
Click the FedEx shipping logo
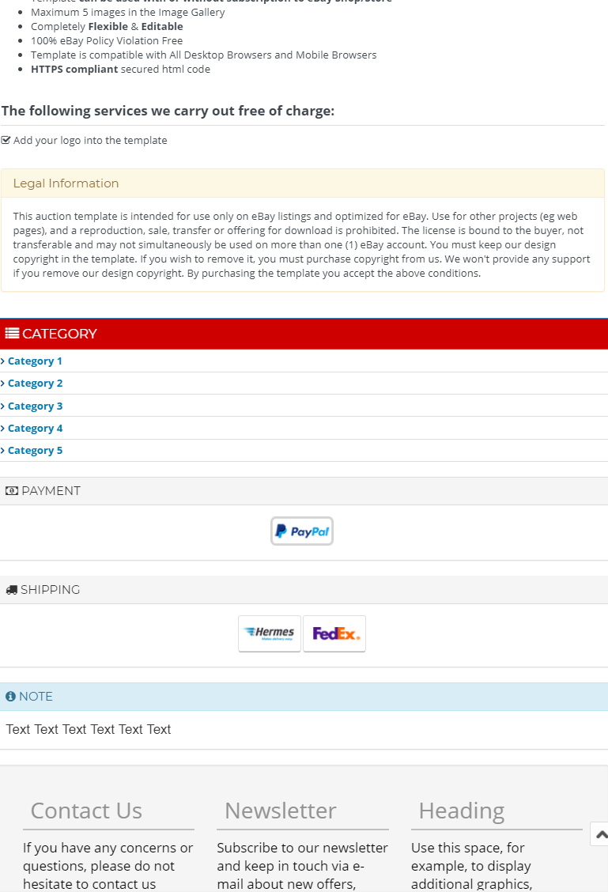[x=334, y=633]
